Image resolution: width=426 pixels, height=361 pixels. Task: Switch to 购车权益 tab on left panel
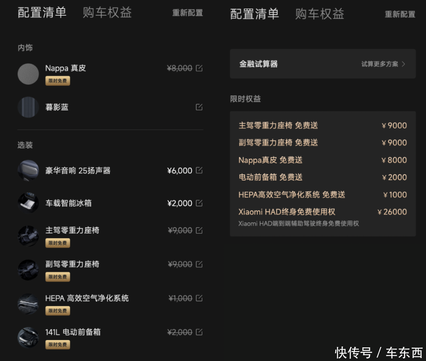tap(107, 12)
